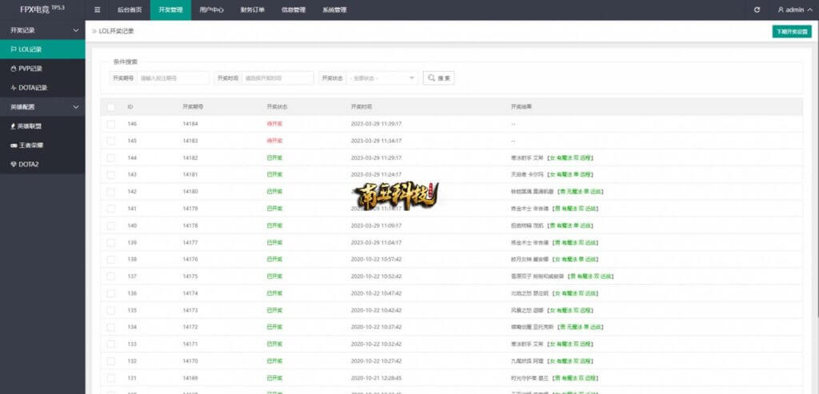The height and width of the screenshot is (394, 819).
Task: Check the row with ID 135
Action: click(x=110, y=310)
